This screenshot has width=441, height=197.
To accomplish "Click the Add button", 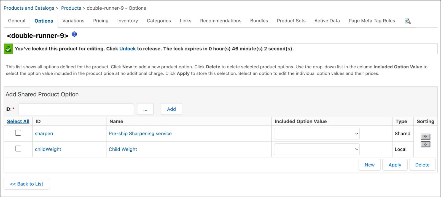I will pyautogui.click(x=171, y=109).
